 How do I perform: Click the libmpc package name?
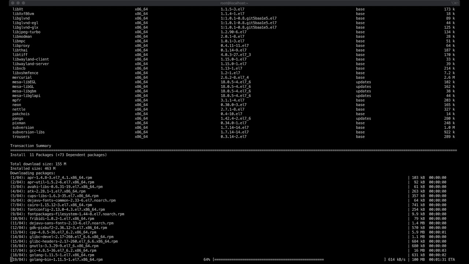click(x=19, y=41)
